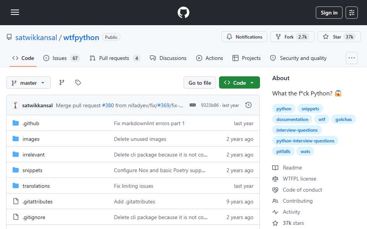Click the satwikkansal commit author name
The height and width of the screenshot is (229, 367).
click(37, 105)
